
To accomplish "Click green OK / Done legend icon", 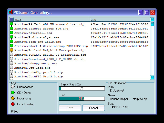I will click(13, 93).
